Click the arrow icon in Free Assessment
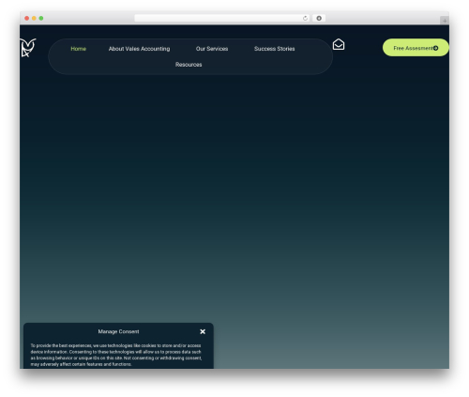The height and width of the screenshot is (397, 469). tap(435, 48)
